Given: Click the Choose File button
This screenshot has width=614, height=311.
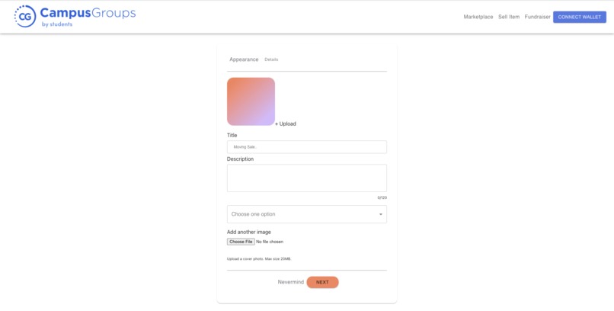Looking at the screenshot, I should [x=241, y=242].
